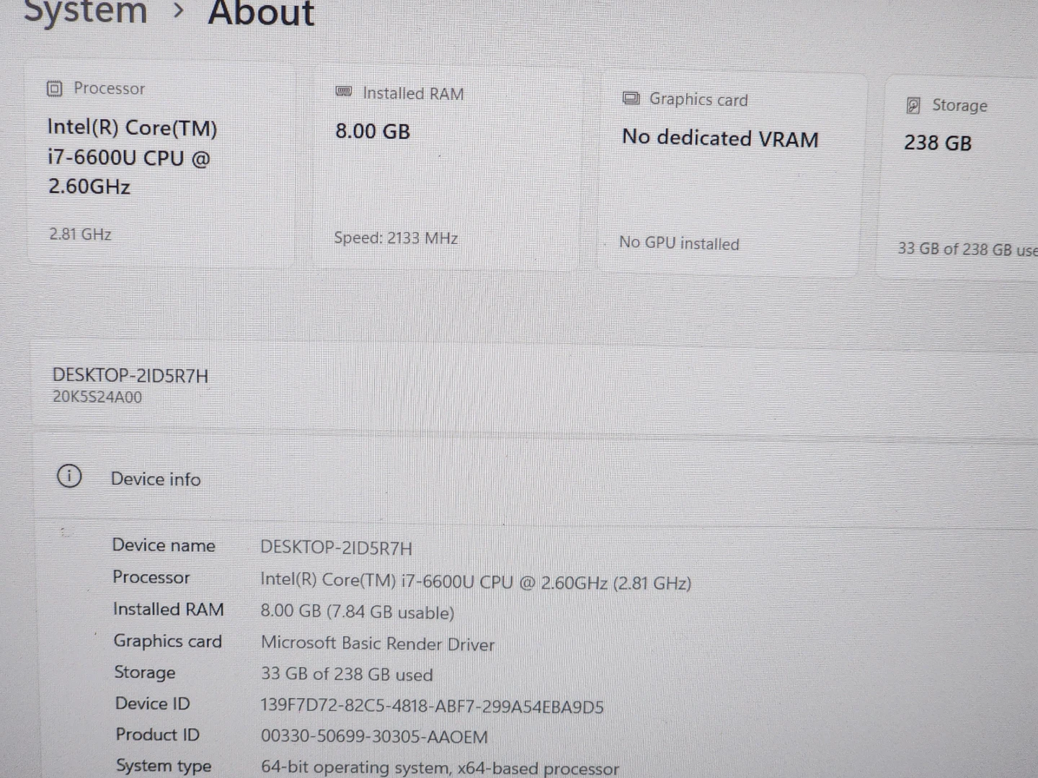Select the large DESKTOP-2ID5R7H heading
Screen dimensions: 1038x778
pyautogui.click(x=130, y=375)
